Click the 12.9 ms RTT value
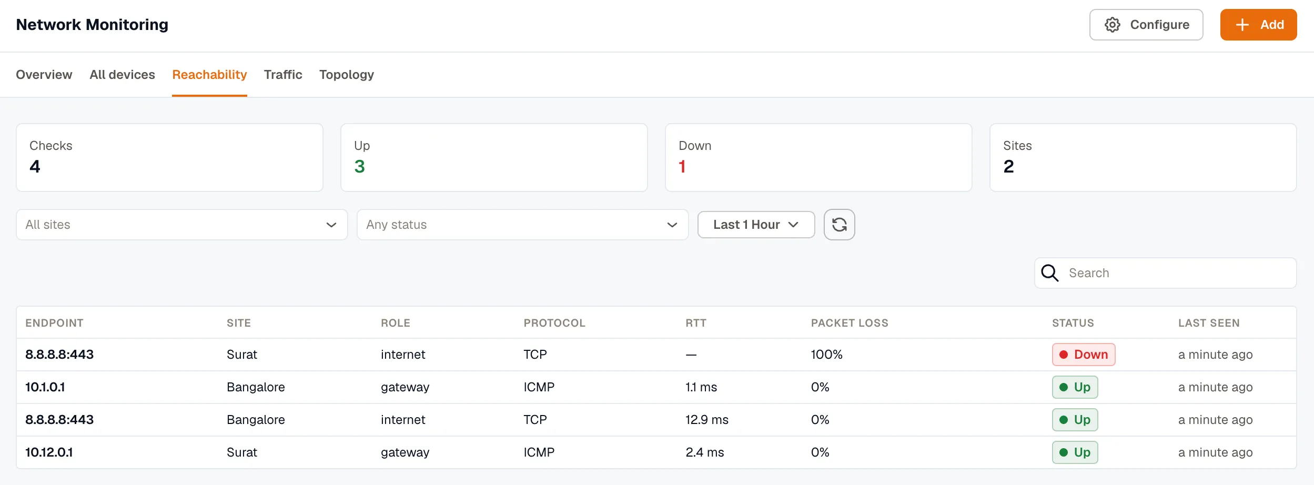Screen dimensions: 1314x485 pyautogui.click(x=706, y=420)
